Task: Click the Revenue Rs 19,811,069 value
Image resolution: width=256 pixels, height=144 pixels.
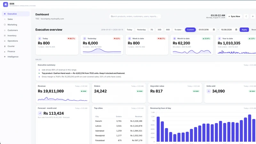Action: [51, 91]
